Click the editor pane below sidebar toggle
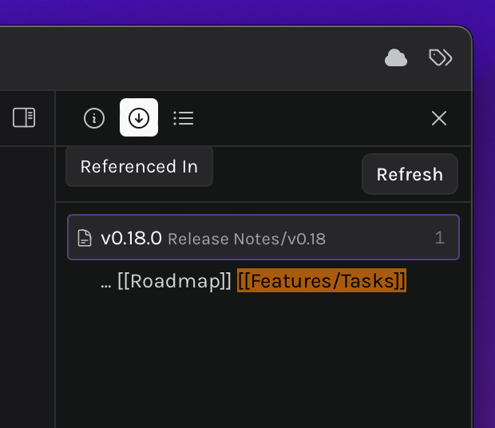 [27, 284]
